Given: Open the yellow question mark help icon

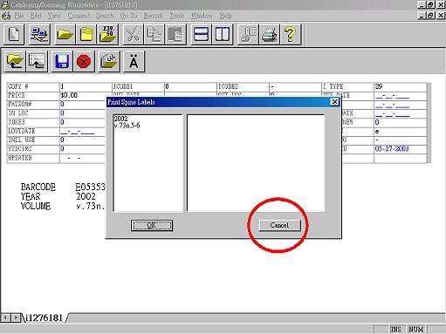Looking at the screenshot, I should tap(290, 34).
